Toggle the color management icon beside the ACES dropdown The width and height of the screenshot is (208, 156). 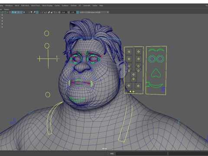78,12
